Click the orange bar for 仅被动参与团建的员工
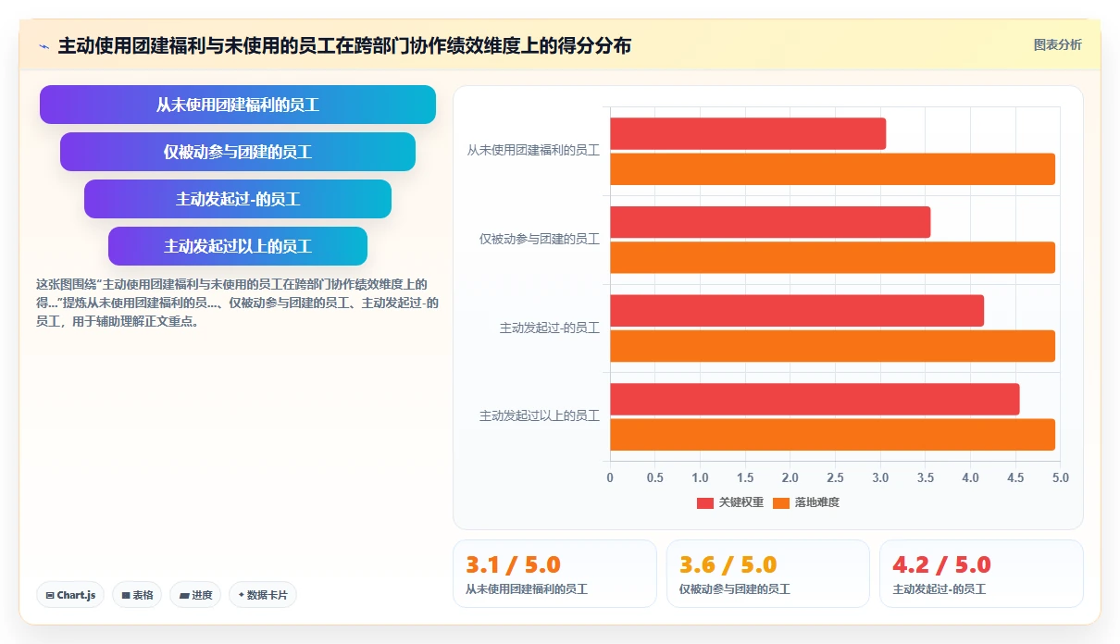 pos(832,257)
